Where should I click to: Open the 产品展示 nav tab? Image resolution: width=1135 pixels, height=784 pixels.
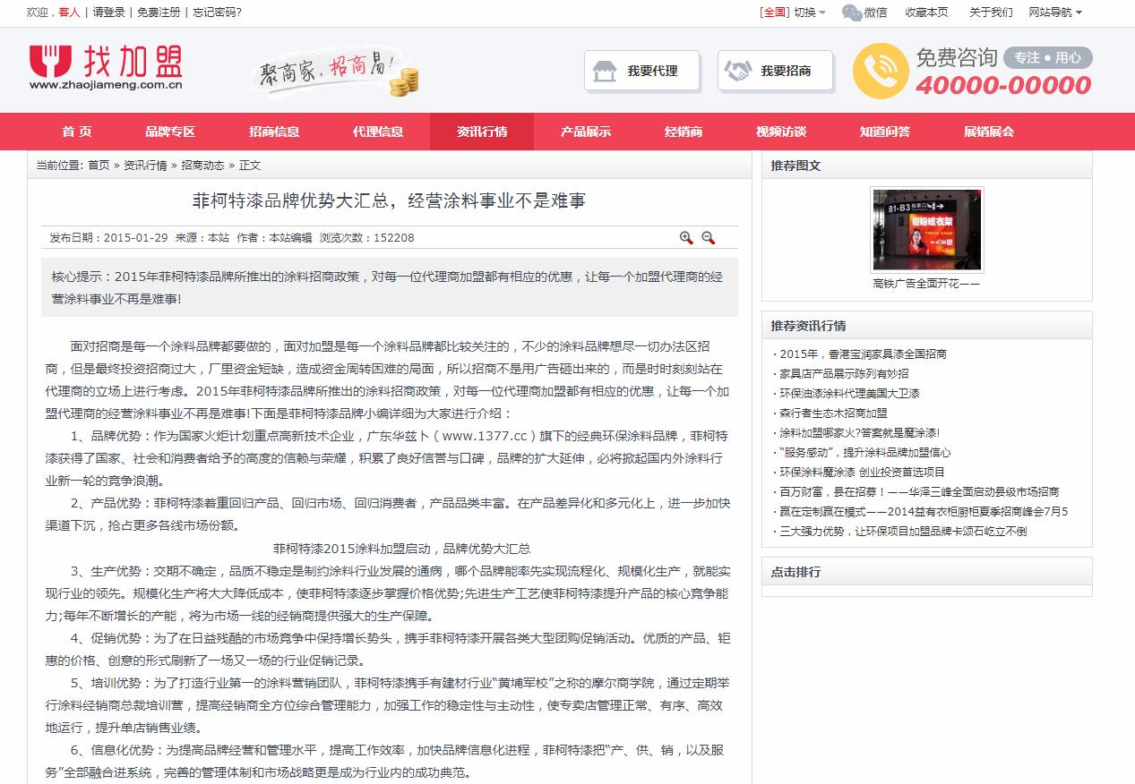click(586, 132)
